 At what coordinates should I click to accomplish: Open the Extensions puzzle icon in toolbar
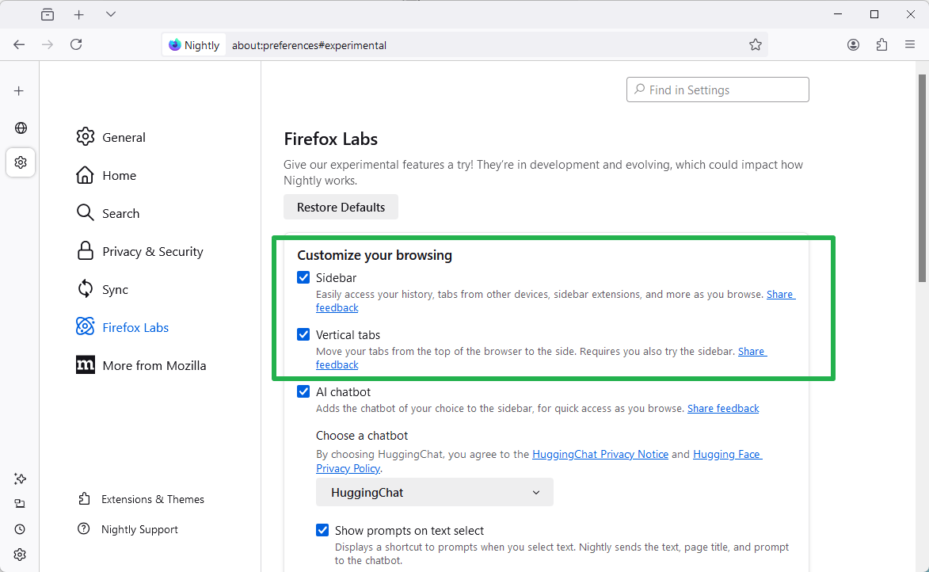point(881,44)
